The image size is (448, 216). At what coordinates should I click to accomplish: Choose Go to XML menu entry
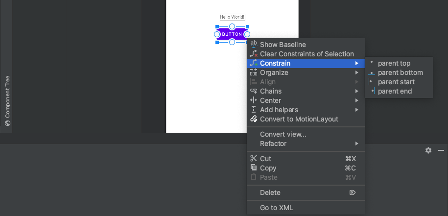click(x=306, y=208)
